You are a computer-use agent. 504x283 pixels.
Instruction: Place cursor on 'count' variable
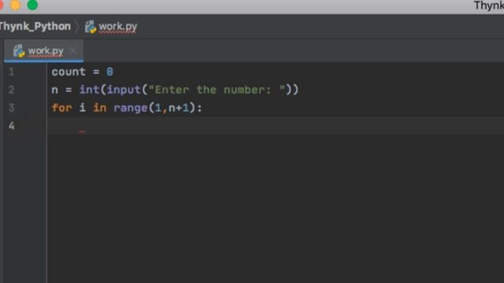pos(69,72)
